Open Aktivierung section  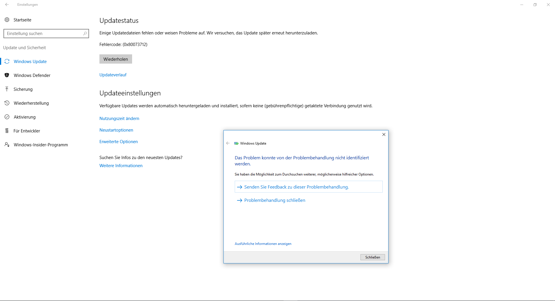25,117
